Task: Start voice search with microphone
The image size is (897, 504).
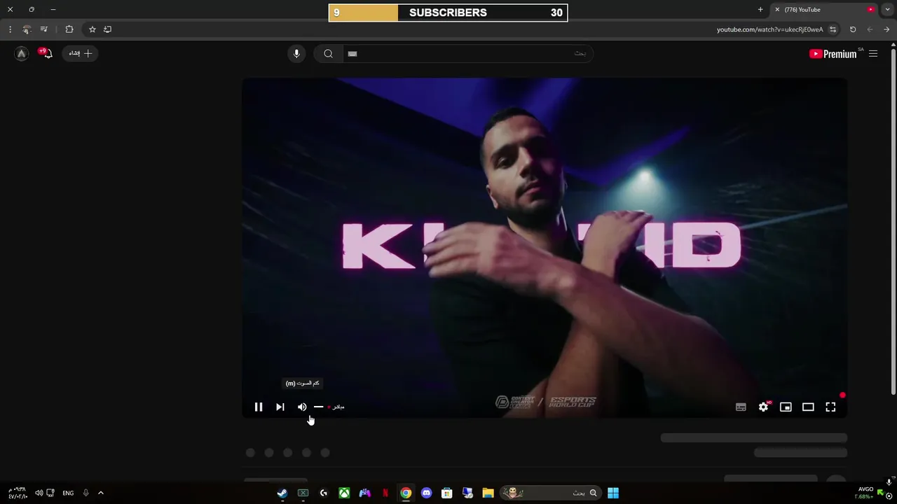Action: coord(296,54)
